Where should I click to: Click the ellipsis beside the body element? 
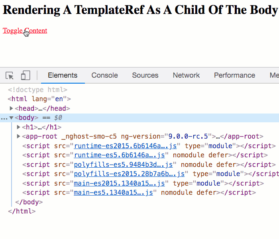[4, 118]
